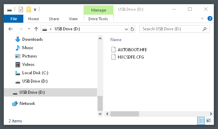Click the Help question mark icon
Viewport: 218px width, 129px height.
[210, 18]
